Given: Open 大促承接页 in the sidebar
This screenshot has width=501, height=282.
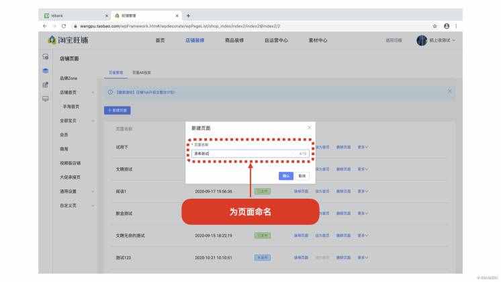Looking at the screenshot, I should tap(71, 177).
